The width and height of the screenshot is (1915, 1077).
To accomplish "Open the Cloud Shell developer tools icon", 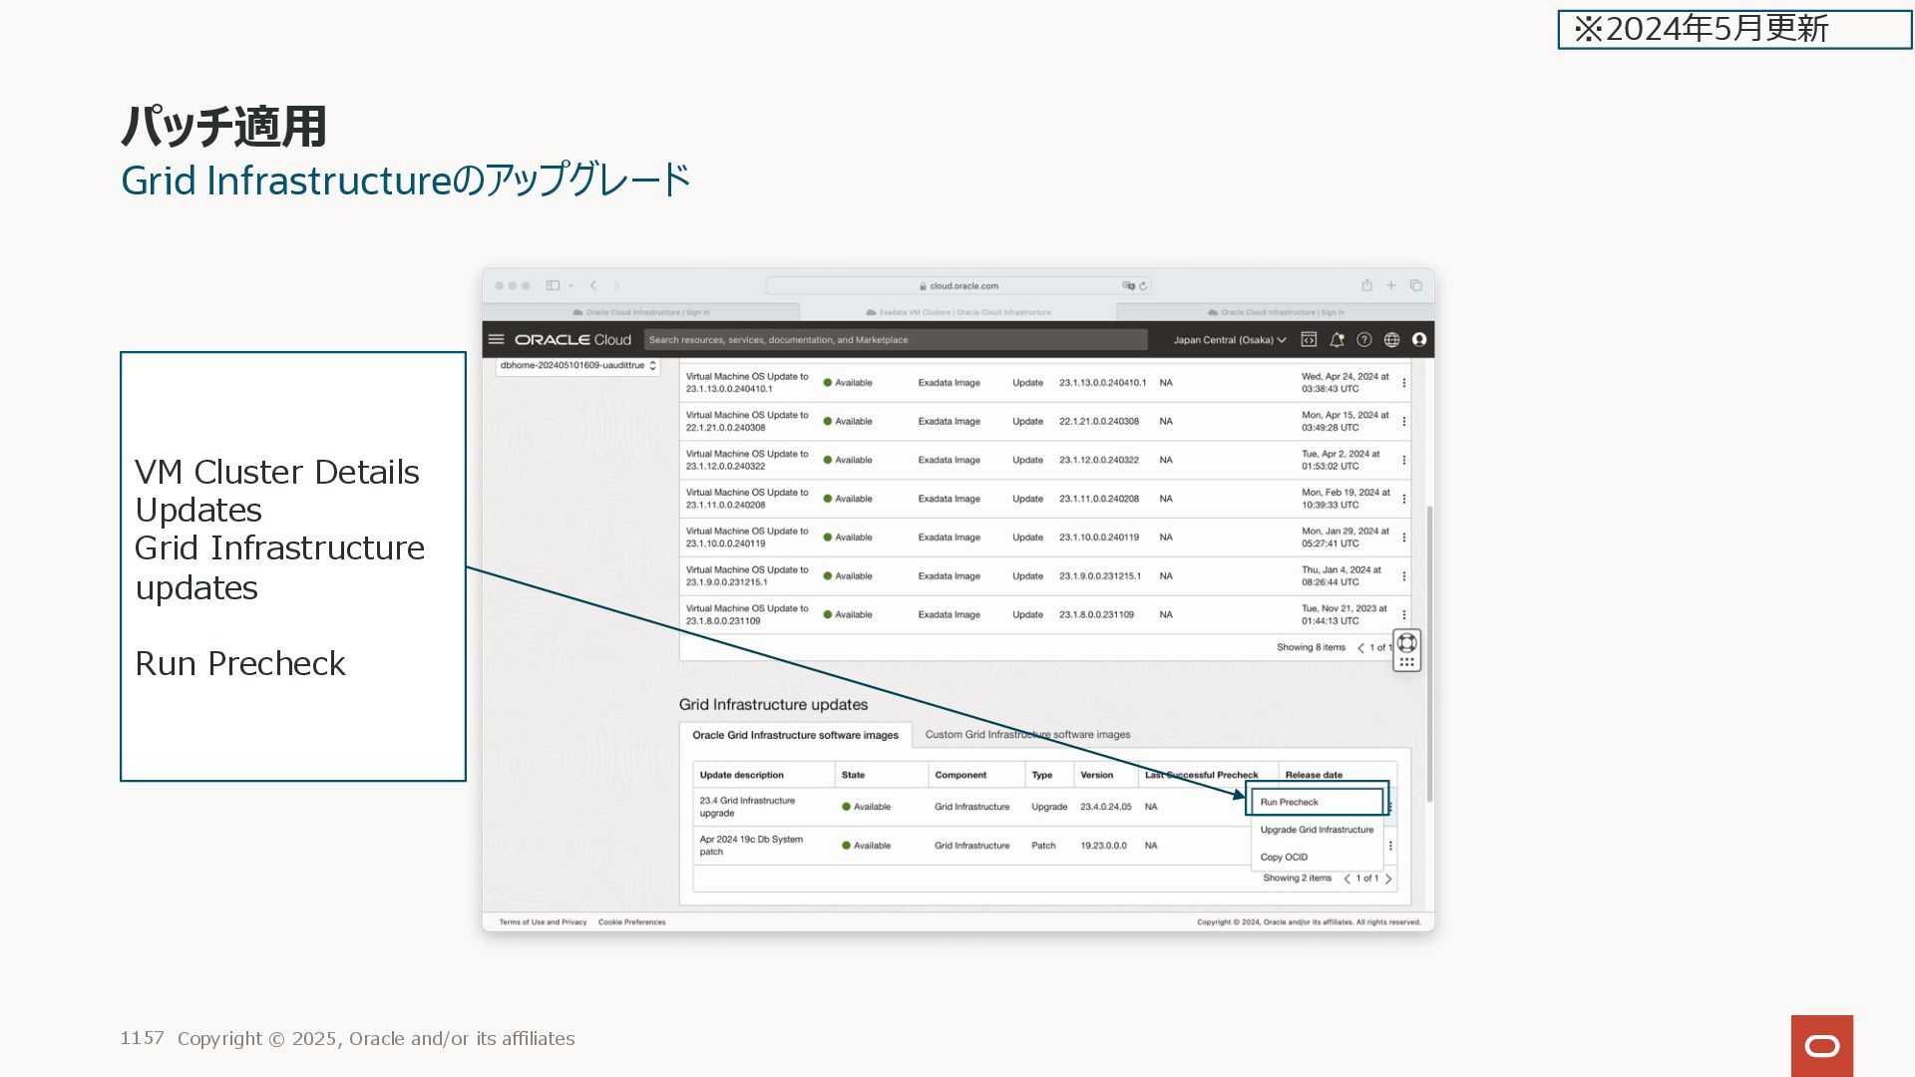I will click(1309, 339).
